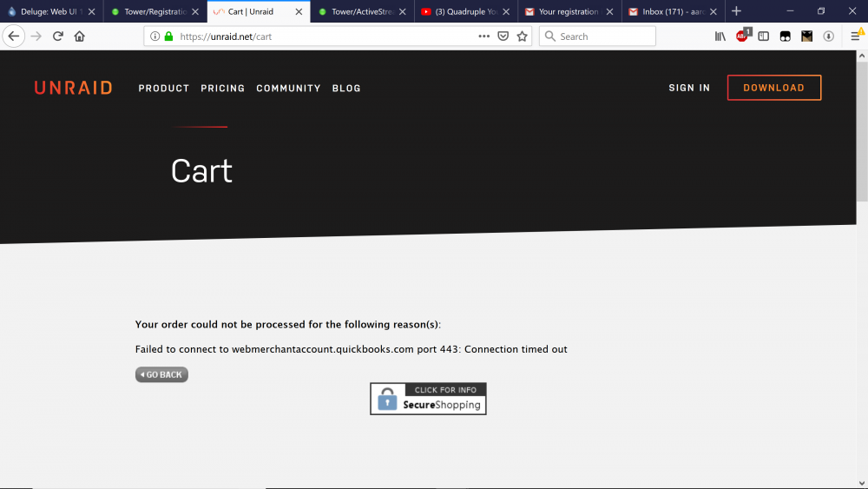Click SIGN IN link
This screenshot has width=868, height=489.
coord(689,88)
